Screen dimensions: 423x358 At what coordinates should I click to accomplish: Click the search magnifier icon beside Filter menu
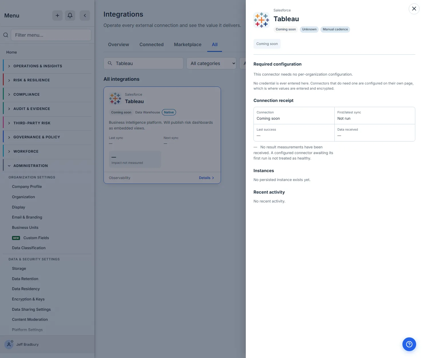point(6,35)
